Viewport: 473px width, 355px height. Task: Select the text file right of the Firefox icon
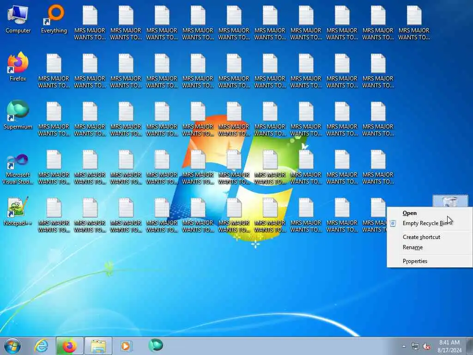(54, 71)
